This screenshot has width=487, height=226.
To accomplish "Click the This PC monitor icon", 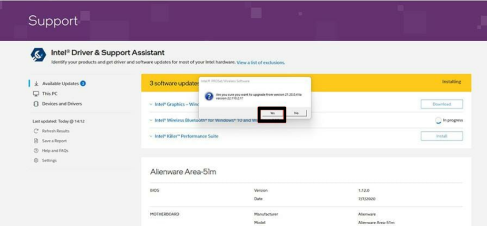I will click(x=36, y=94).
